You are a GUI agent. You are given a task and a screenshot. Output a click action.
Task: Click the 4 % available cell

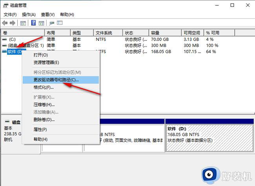point(210,39)
